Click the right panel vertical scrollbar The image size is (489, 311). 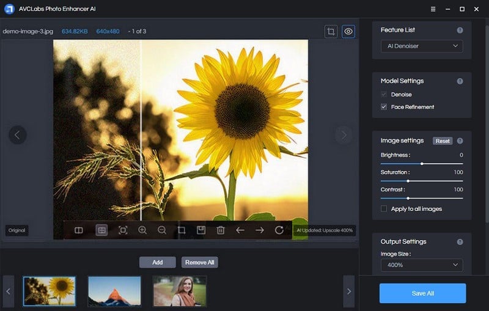tap(487, 124)
